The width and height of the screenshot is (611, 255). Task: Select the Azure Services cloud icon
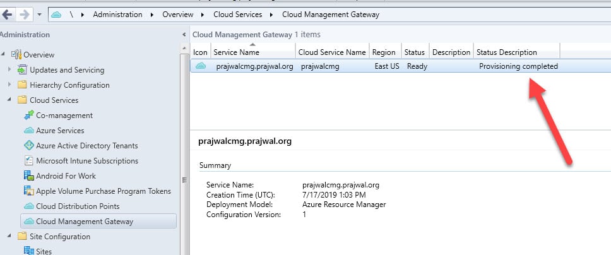pyautogui.click(x=29, y=131)
